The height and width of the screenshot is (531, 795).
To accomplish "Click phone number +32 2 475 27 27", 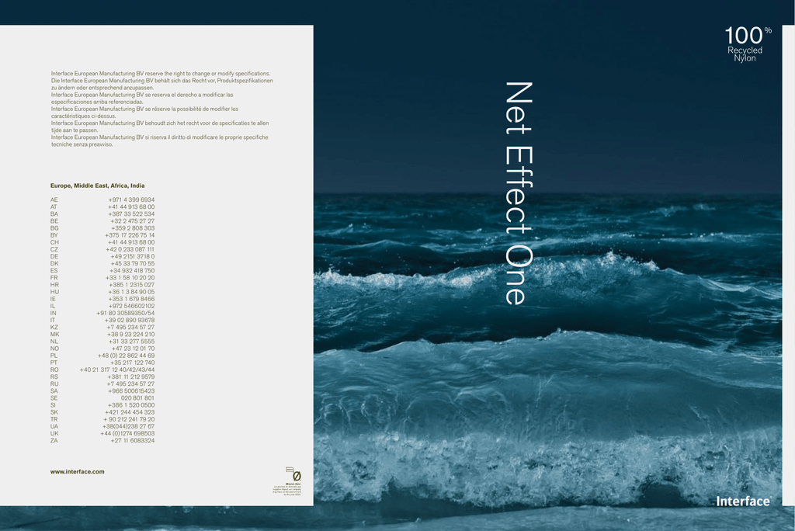I will point(132,221).
